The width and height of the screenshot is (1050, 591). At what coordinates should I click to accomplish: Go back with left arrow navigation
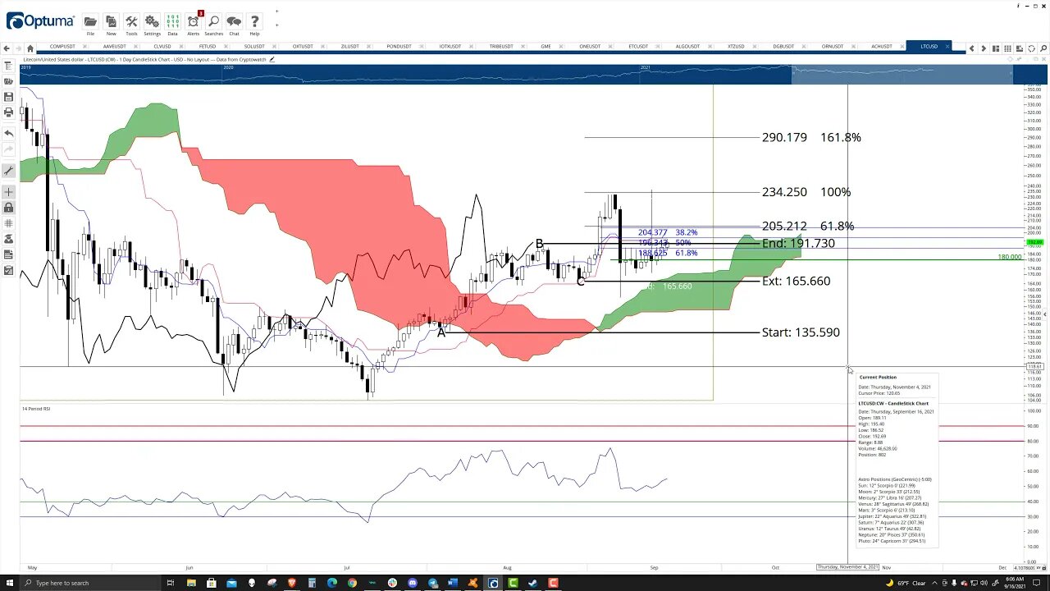[7, 48]
